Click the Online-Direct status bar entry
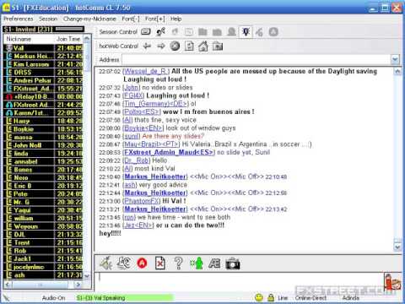Image resolution: width=405 pixels, height=304 pixels. pyautogui.click(x=310, y=298)
